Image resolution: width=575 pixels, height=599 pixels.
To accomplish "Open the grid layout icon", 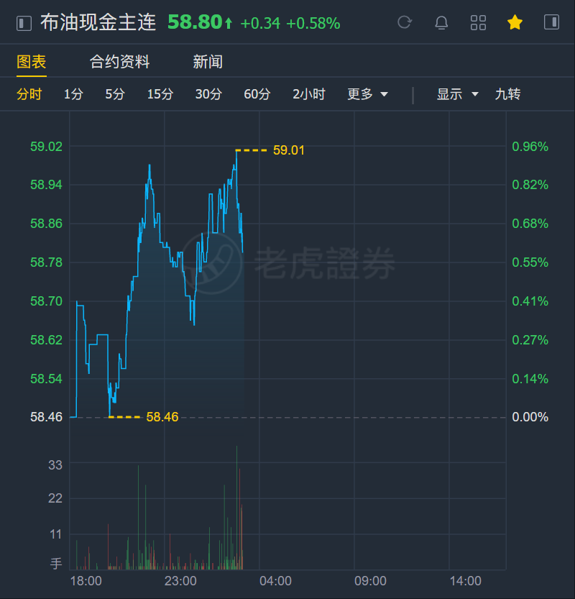I will pos(478,23).
